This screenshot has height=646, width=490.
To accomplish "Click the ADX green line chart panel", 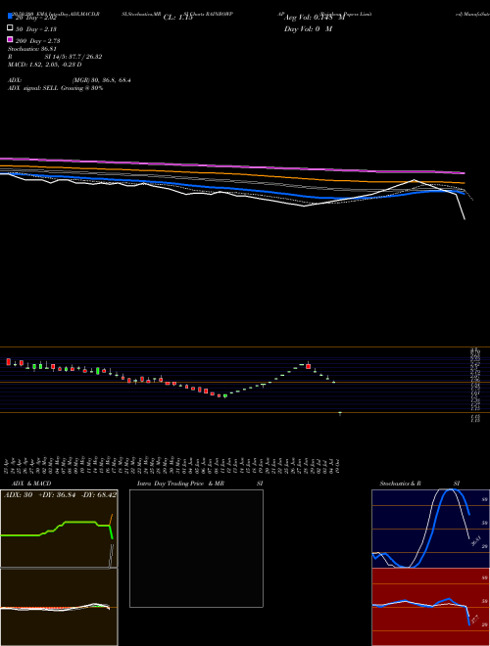I will [59, 529].
